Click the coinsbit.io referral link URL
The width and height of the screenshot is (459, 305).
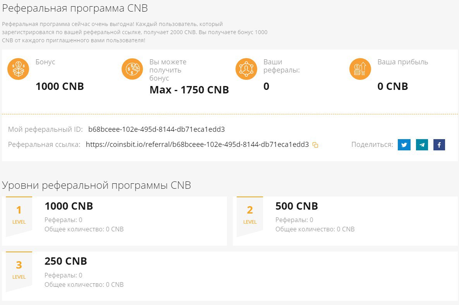(x=197, y=145)
